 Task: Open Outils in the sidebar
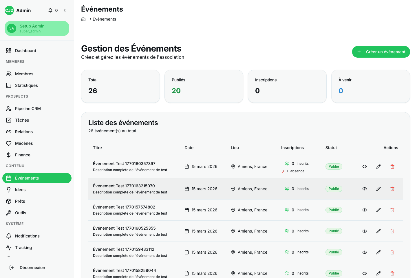(x=37, y=213)
